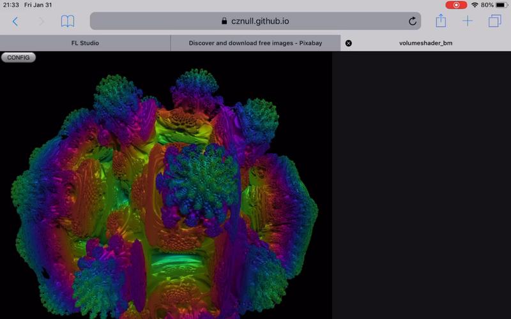Open the Share sheet icon
The width and height of the screenshot is (511, 319).
(x=441, y=20)
